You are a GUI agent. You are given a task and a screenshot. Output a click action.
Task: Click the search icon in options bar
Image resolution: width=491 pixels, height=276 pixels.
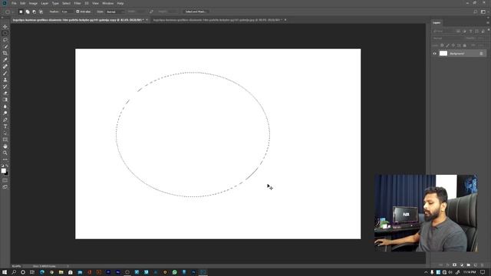pos(476,11)
